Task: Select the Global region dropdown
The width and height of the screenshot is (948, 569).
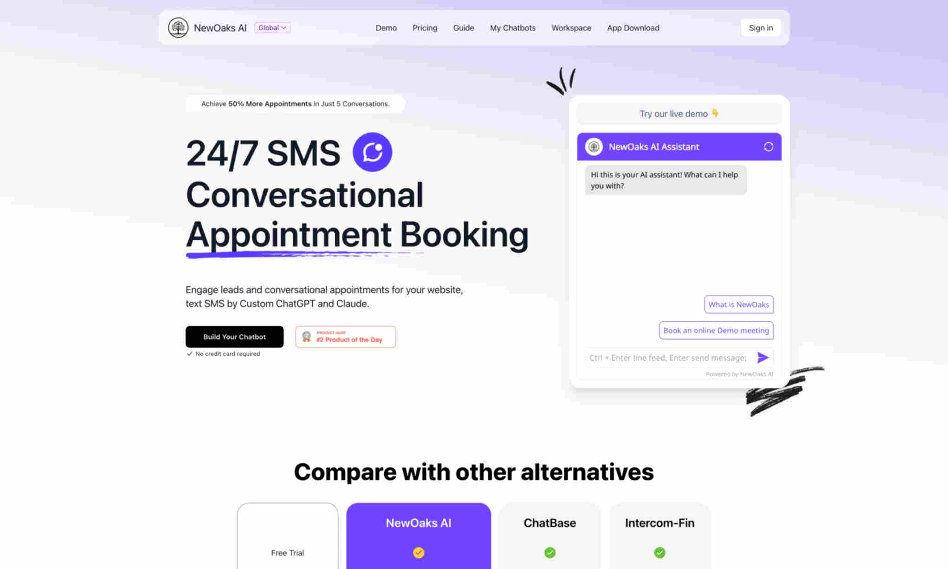Action: coord(272,28)
